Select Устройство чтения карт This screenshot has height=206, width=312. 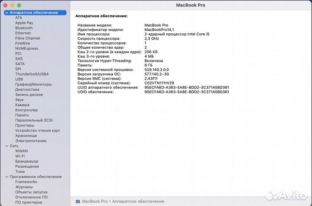(38, 130)
